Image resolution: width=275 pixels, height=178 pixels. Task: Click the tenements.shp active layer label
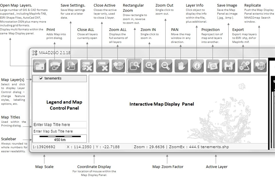coord(215,147)
